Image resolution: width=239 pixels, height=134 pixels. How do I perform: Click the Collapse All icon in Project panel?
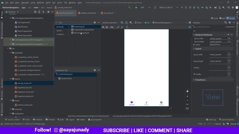click(x=43, y=12)
